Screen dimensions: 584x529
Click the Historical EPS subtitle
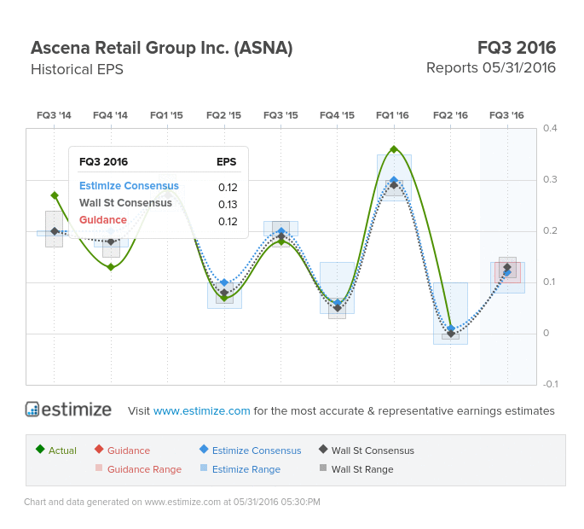point(77,69)
